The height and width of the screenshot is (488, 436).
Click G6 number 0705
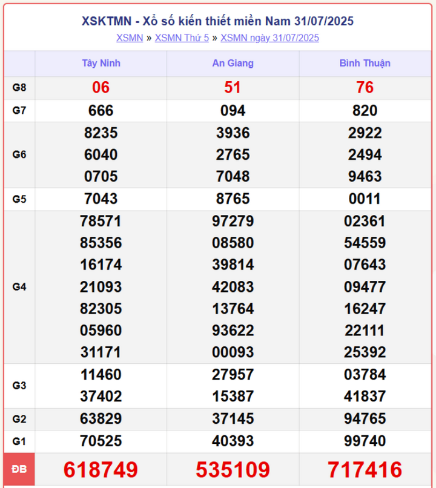point(101,176)
